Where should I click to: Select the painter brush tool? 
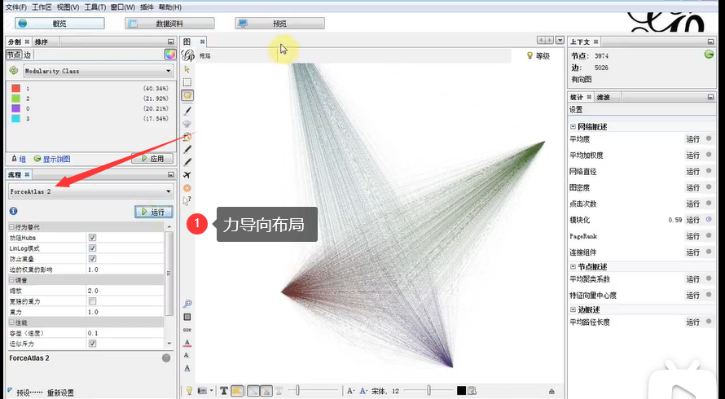pyautogui.click(x=187, y=111)
